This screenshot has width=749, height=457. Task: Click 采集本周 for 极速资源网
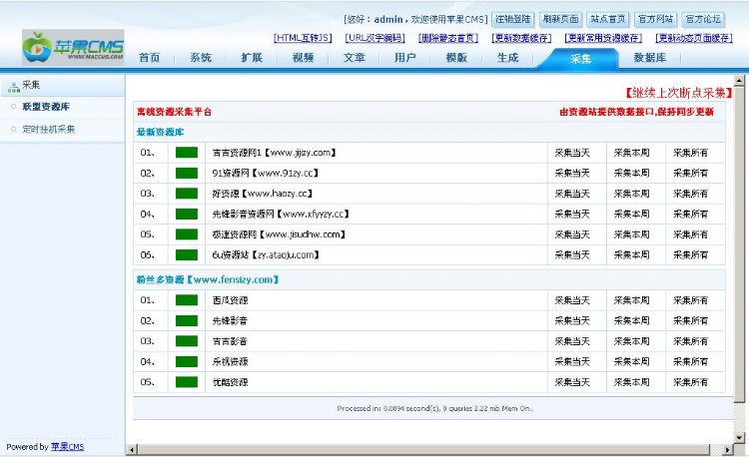[631, 234]
